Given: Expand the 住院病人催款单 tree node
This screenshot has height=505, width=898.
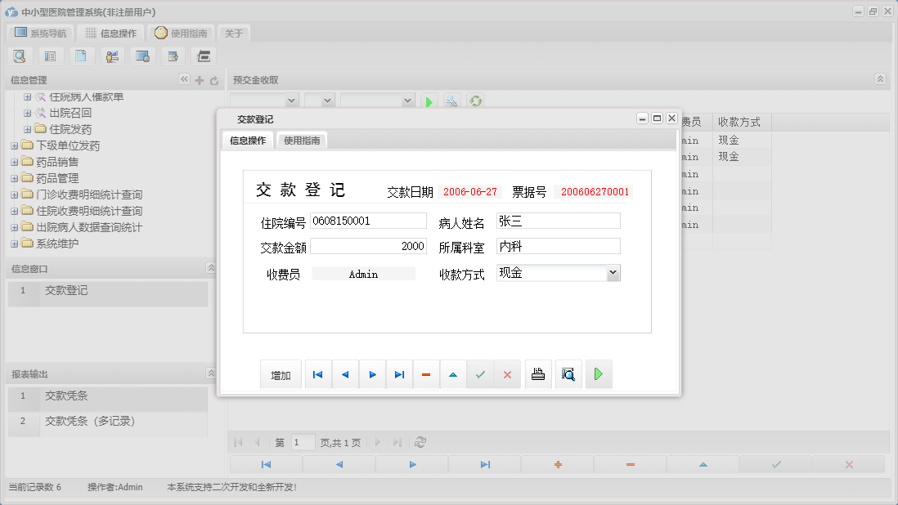Looking at the screenshot, I should pos(27,96).
